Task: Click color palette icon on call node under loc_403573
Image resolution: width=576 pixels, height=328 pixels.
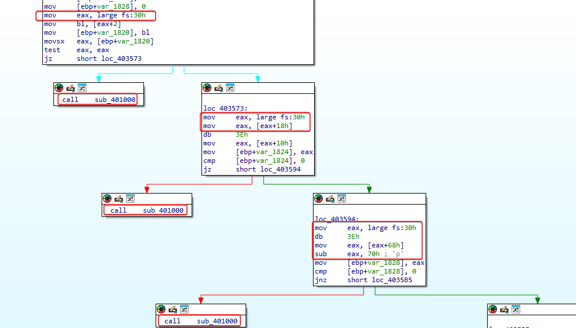Action: coord(107,199)
